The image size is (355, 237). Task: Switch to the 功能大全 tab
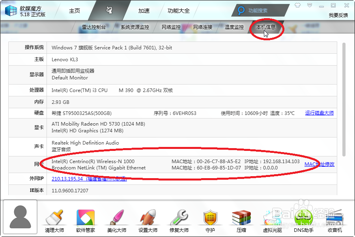(x=178, y=11)
